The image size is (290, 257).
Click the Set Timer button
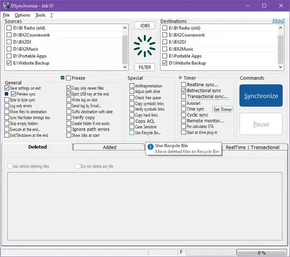pyautogui.click(x=222, y=109)
